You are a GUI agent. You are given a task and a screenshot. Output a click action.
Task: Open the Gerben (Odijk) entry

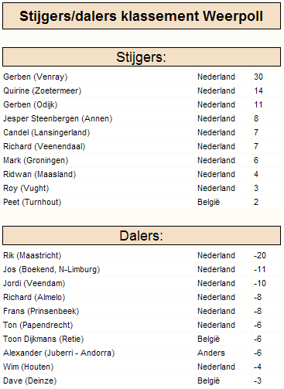click(30, 104)
